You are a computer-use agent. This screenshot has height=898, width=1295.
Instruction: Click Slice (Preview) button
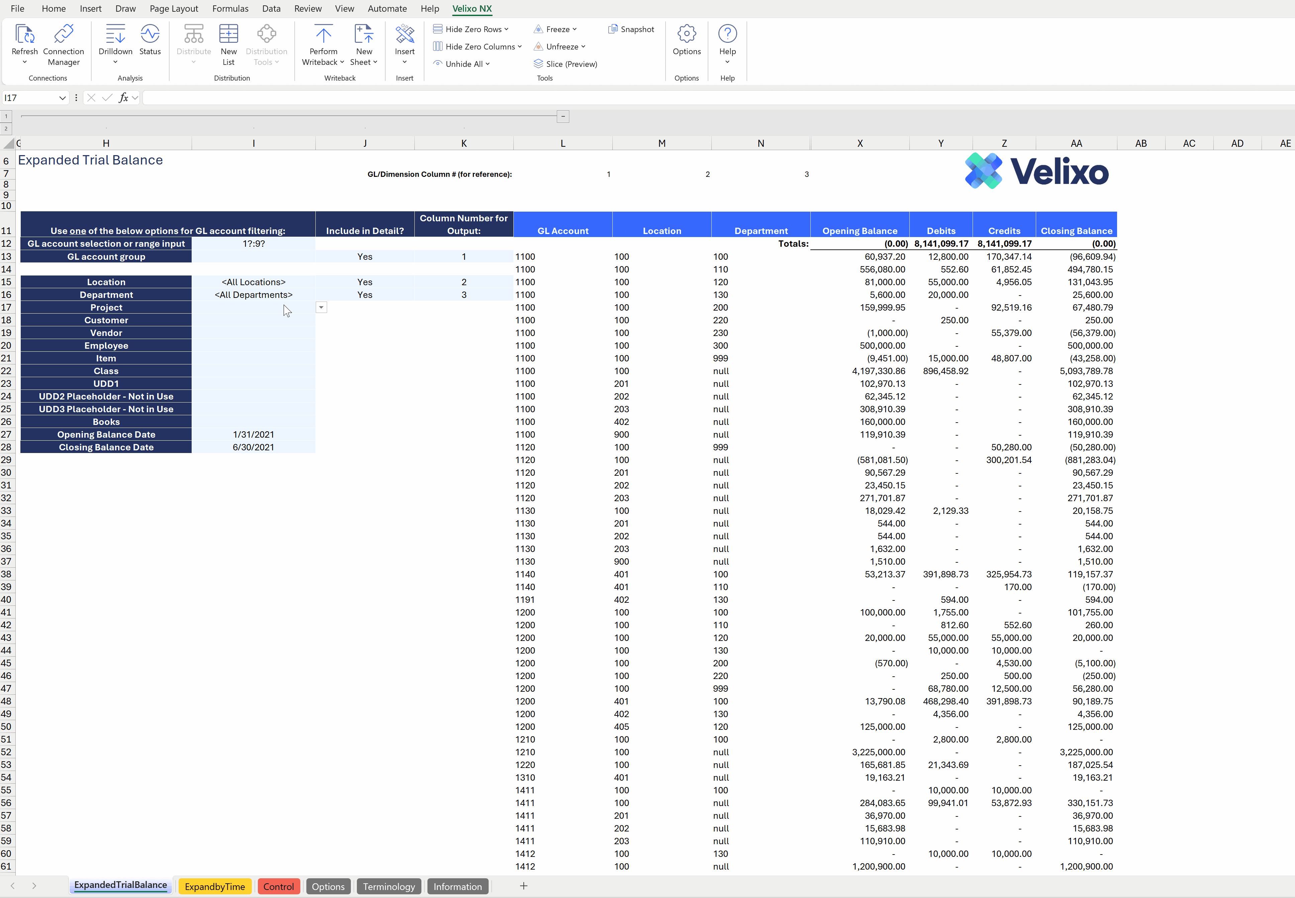[566, 64]
